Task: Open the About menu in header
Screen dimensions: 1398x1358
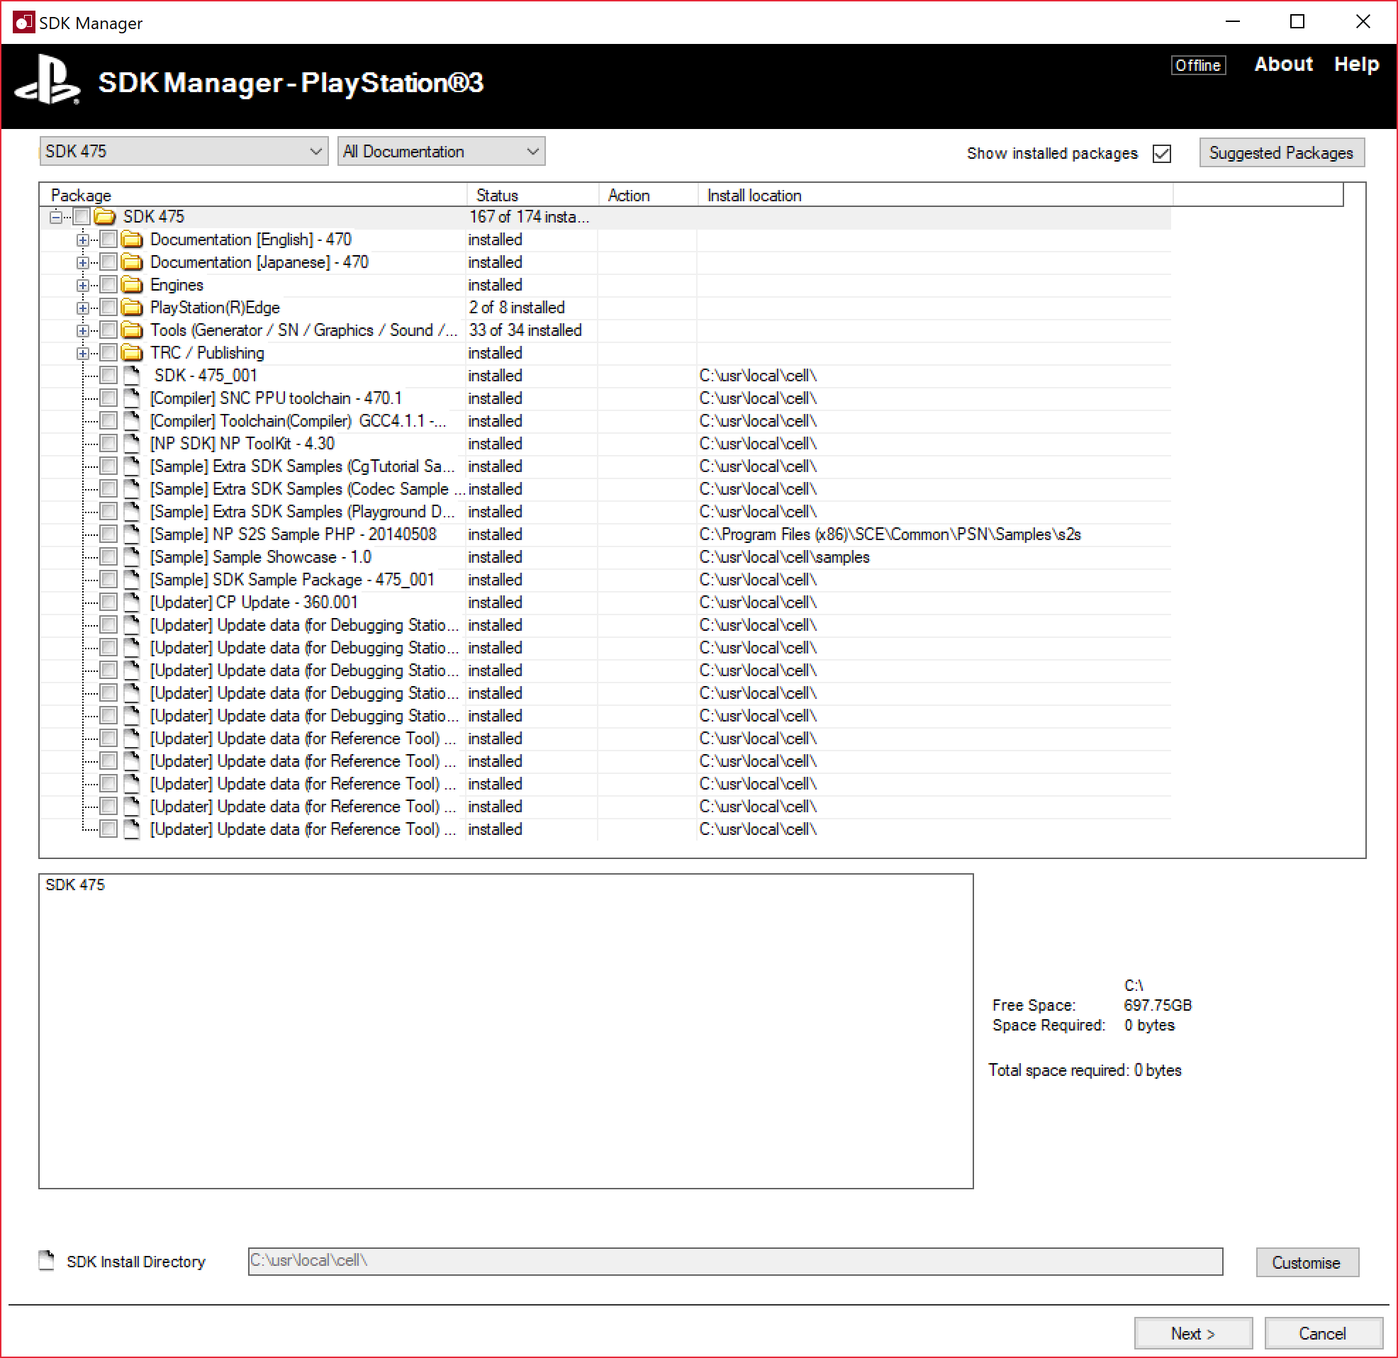Action: 1283,64
